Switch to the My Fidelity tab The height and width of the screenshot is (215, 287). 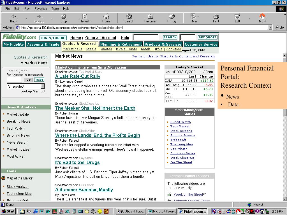pyautogui.click(x=14, y=44)
